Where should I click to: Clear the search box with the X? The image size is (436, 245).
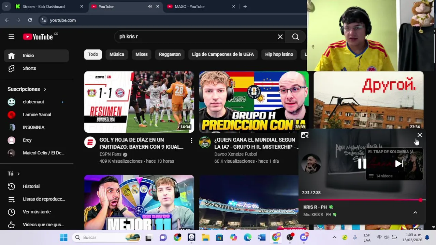280,37
